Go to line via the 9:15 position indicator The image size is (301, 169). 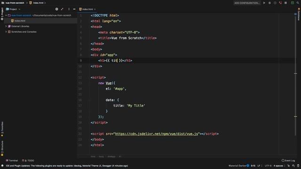click(x=253, y=166)
